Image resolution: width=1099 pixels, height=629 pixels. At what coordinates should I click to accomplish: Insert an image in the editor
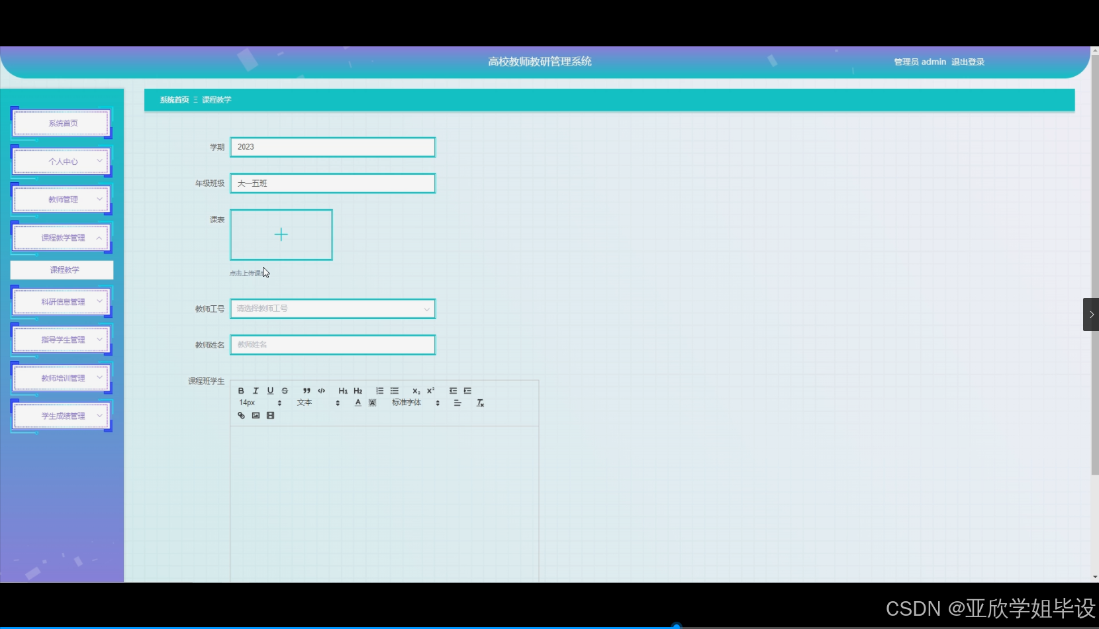click(256, 415)
